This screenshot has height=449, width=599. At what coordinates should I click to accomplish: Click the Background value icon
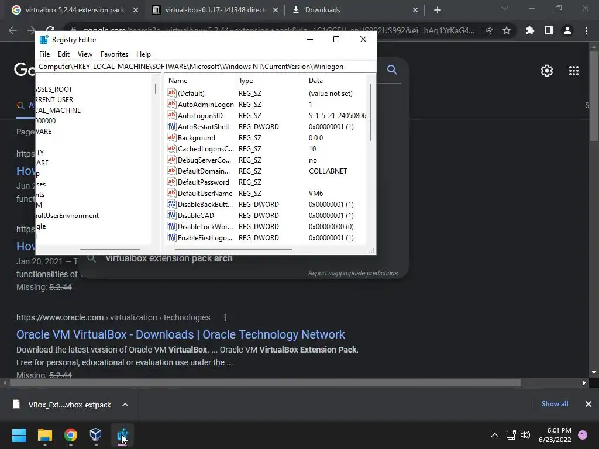tap(172, 137)
